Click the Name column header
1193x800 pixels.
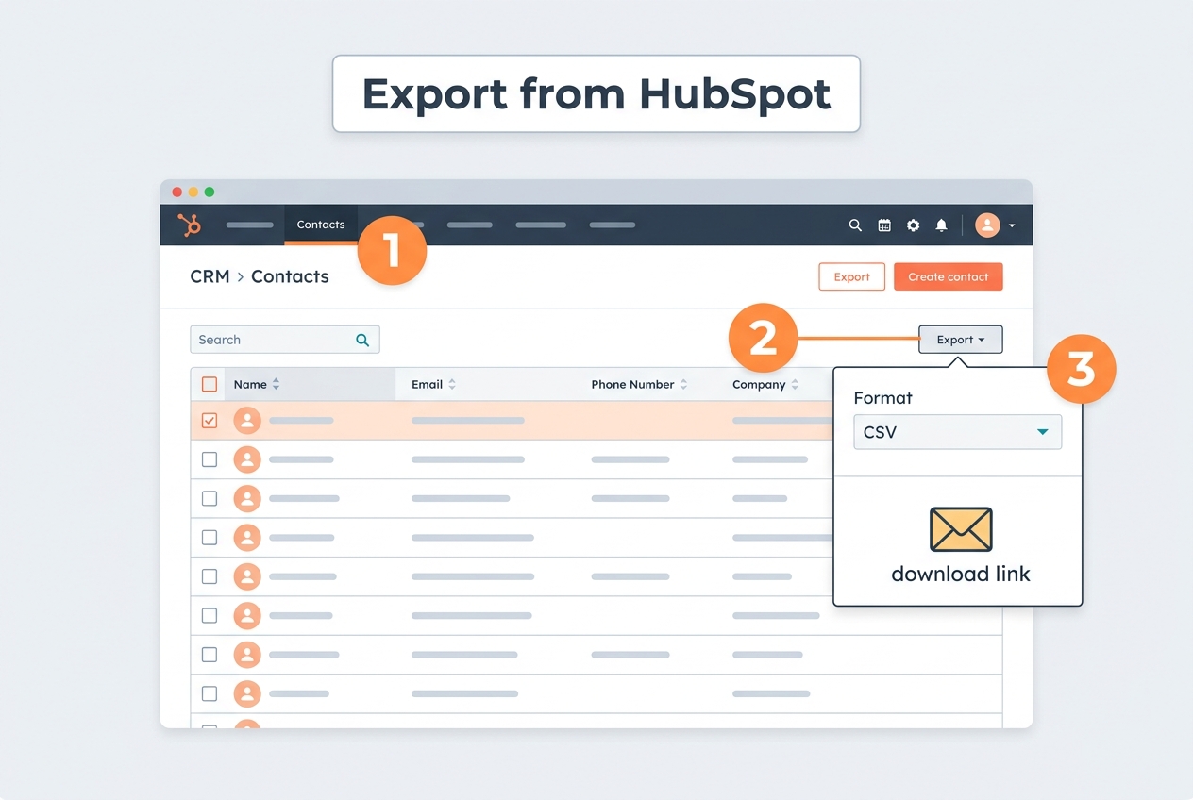click(x=250, y=385)
